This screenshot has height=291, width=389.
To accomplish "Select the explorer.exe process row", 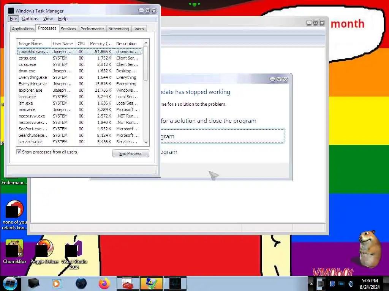I will pos(79,90).
